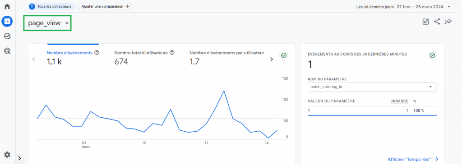Click Ajouter une comparaison button
The width and height of the screenshot is (462, 164).
105,6
